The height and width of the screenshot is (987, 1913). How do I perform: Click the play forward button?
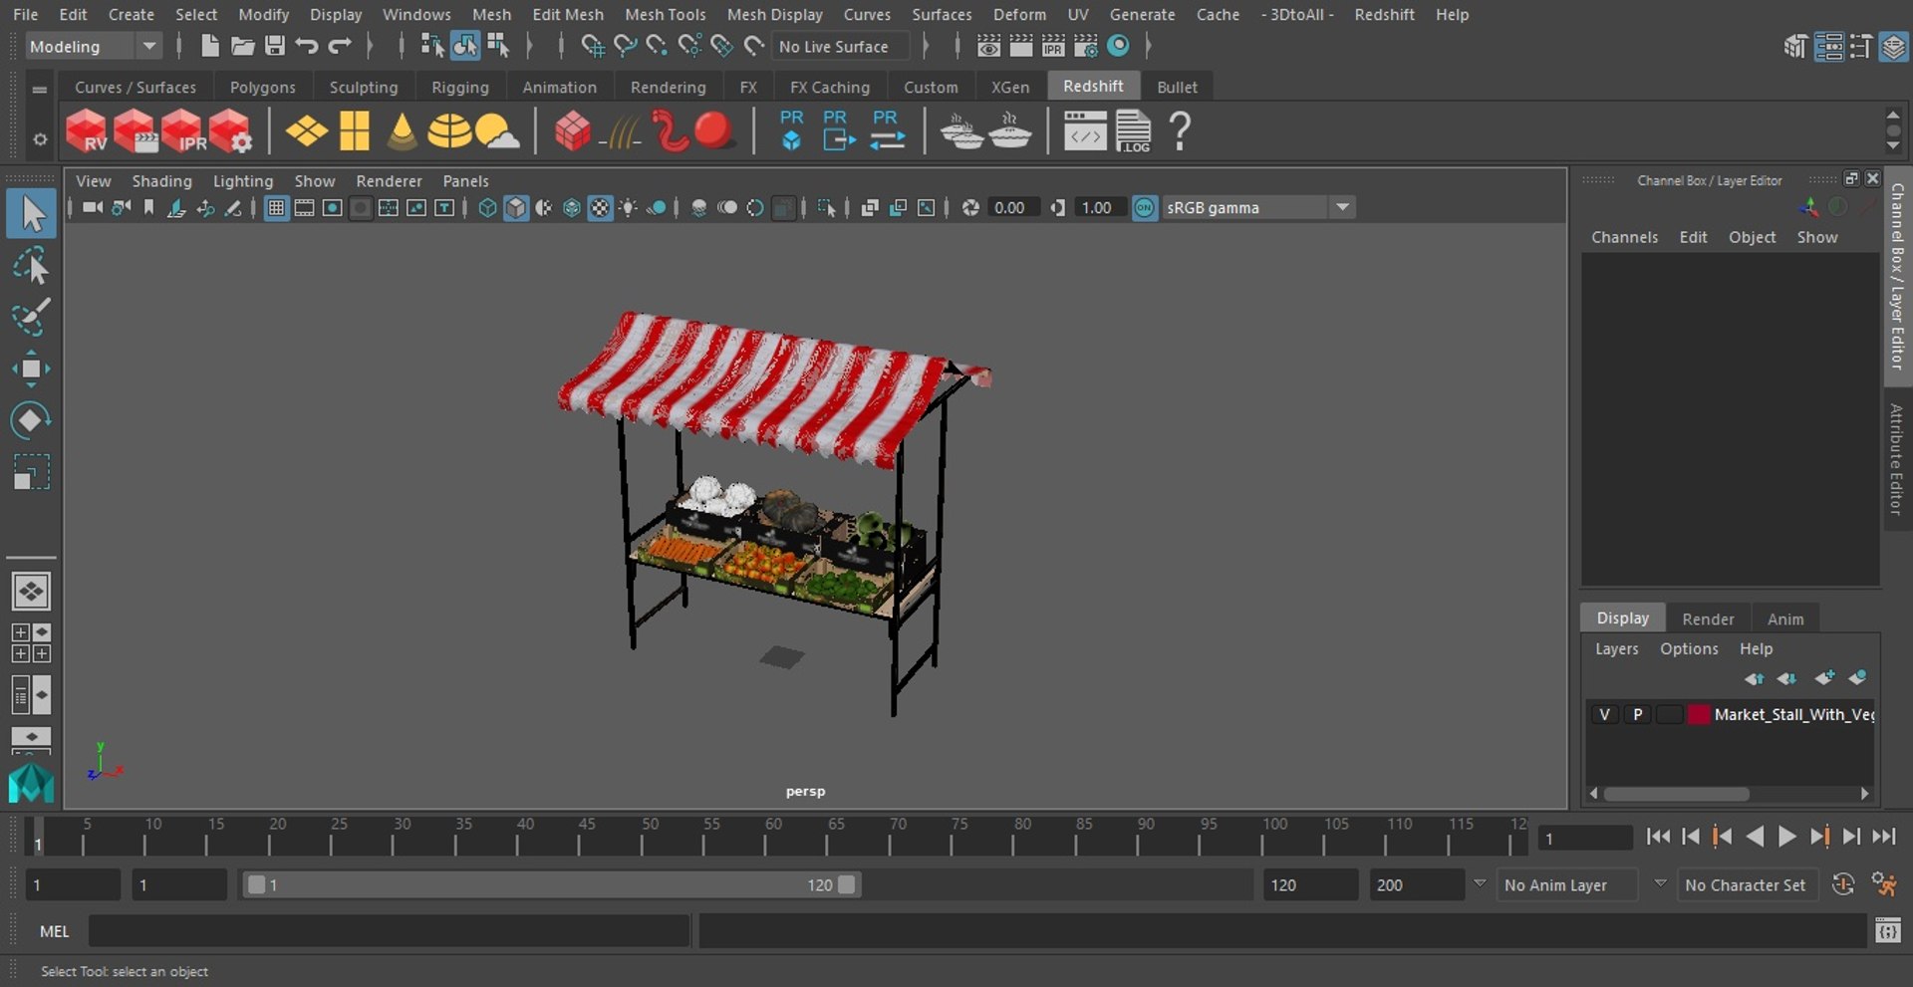tap(1787, 837)
